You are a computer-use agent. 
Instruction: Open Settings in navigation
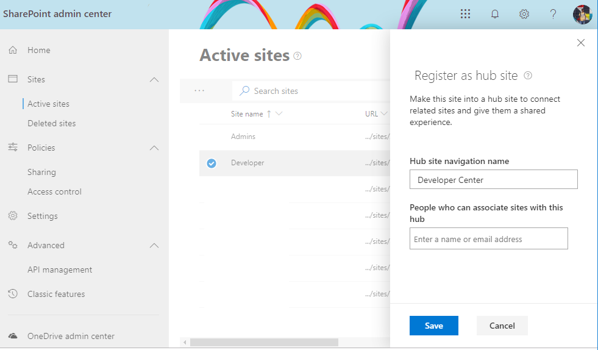(43, 216)
